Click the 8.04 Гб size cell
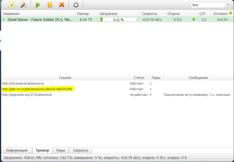Image resolution: width=234 pixels, height=162 pixels. (x=86, y=19)
